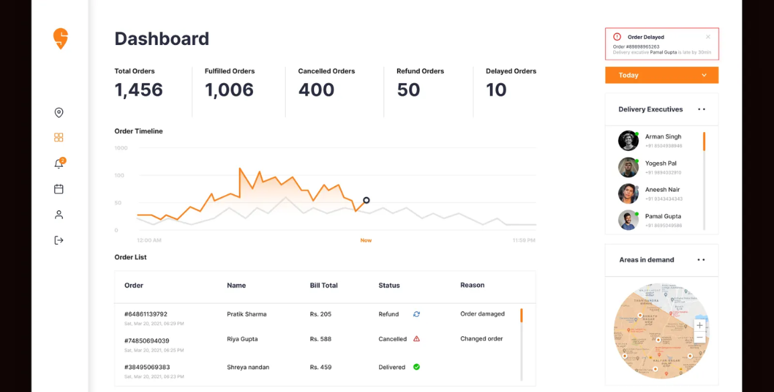The width and height of the screenshot is (774, 392).
Task: Click the Cancelled Orders value 400
Action: click(x=316, y=90)
